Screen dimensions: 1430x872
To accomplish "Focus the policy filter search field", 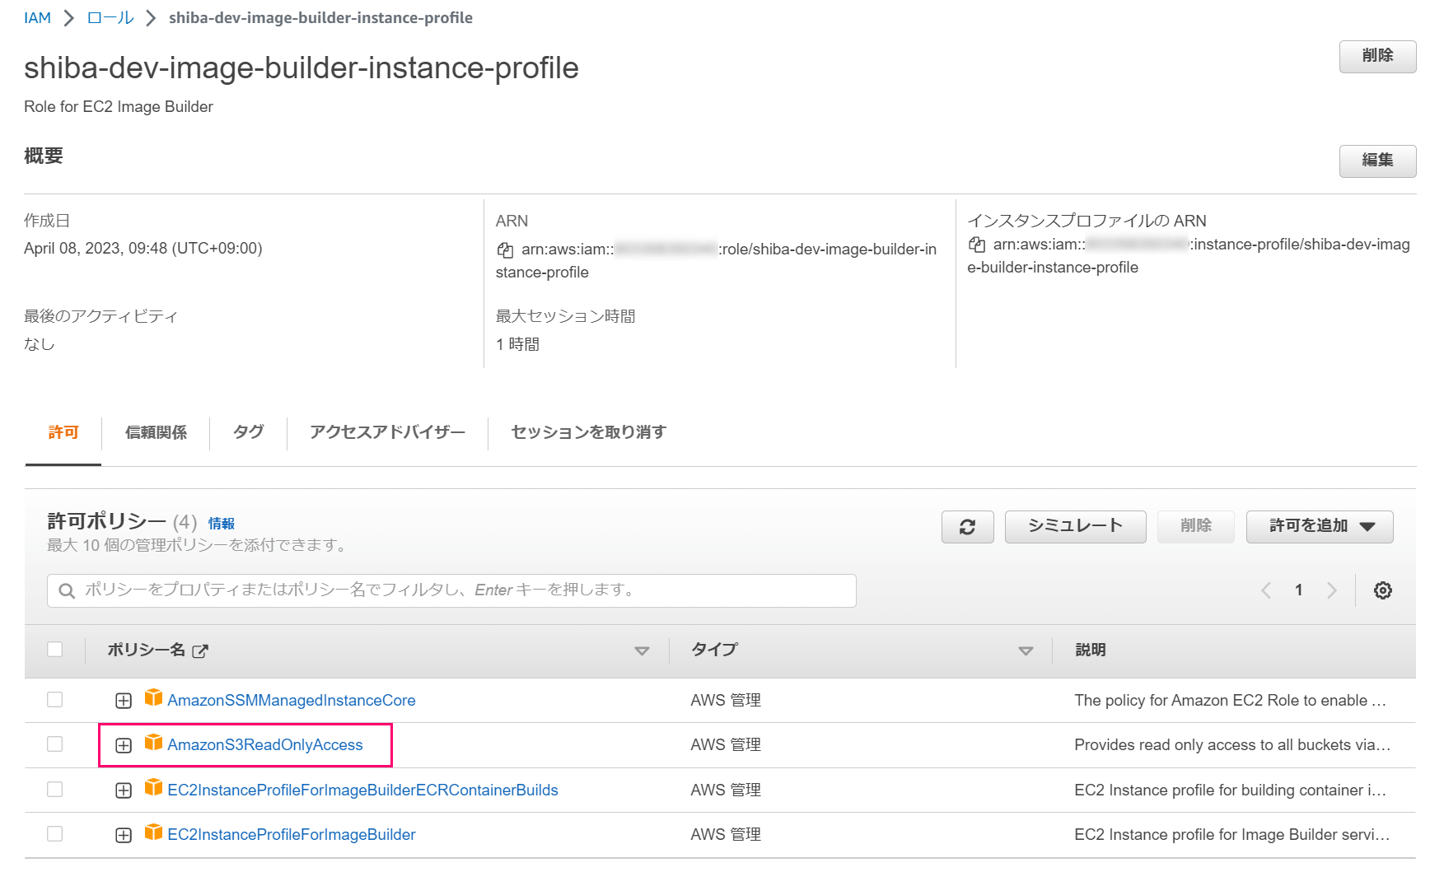I will point(451,591).
